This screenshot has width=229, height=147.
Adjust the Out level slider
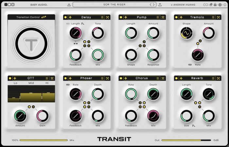186,140
